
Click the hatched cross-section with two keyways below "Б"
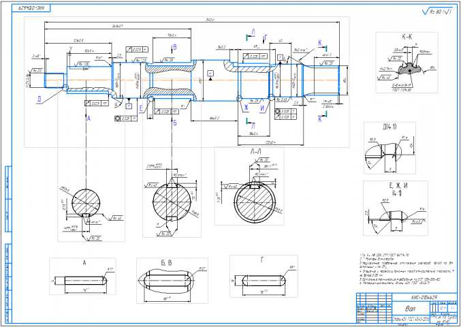pos(172,202)
